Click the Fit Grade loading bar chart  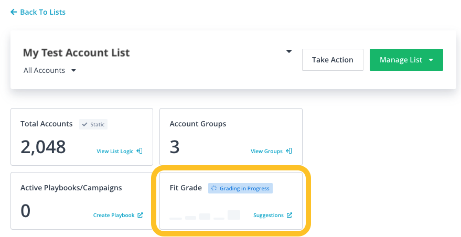205,215
